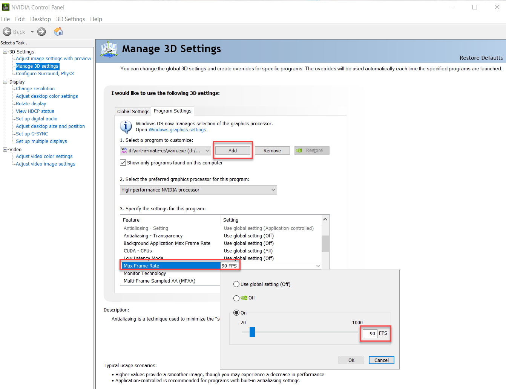Click the settings list scroll up arrow
506x389 pixels.
coord(325,219)
